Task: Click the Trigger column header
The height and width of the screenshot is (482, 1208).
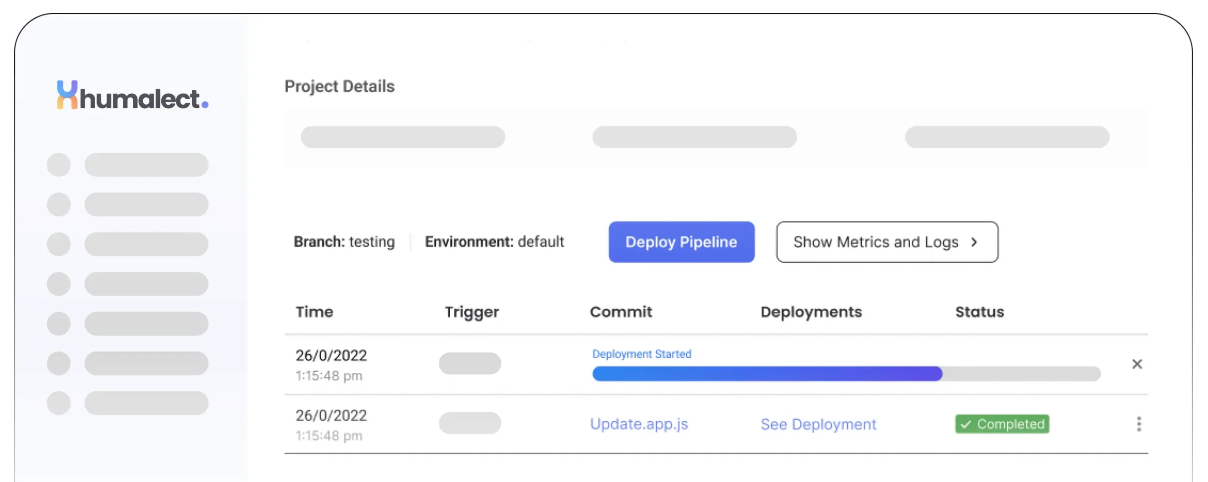Action: point(471,312)
